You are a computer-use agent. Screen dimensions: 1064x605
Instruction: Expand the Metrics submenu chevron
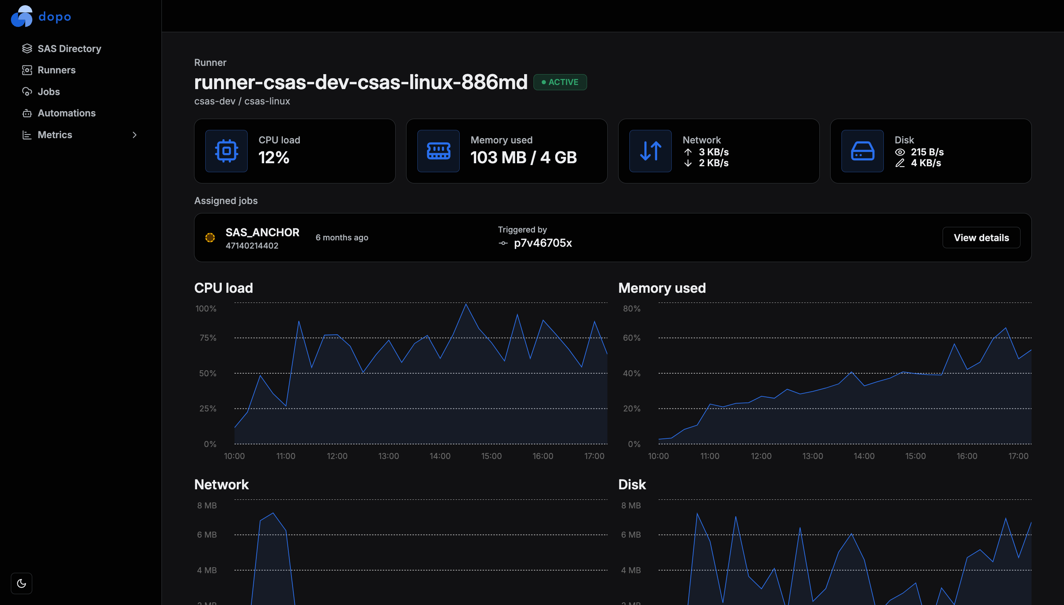[134, 135]
